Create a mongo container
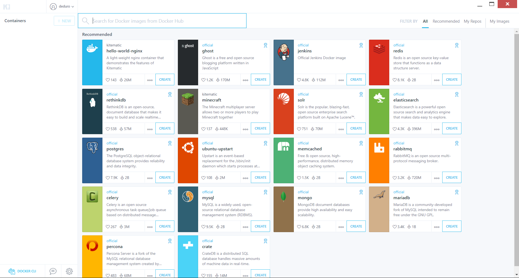Screen dimensions: 519x278 point(356,226)
